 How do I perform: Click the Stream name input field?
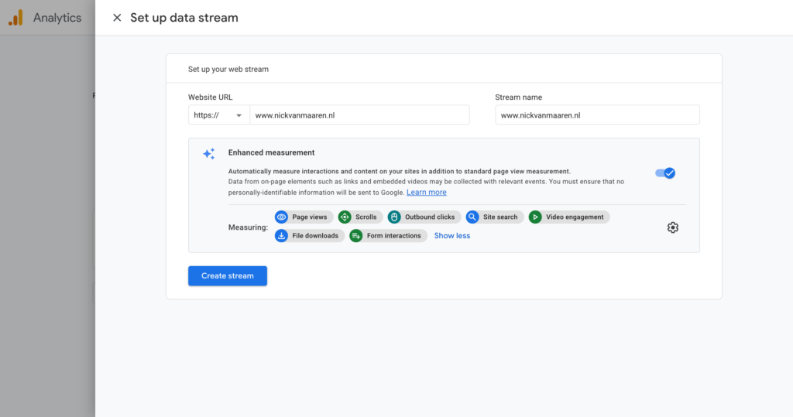(x=597, y=115)
